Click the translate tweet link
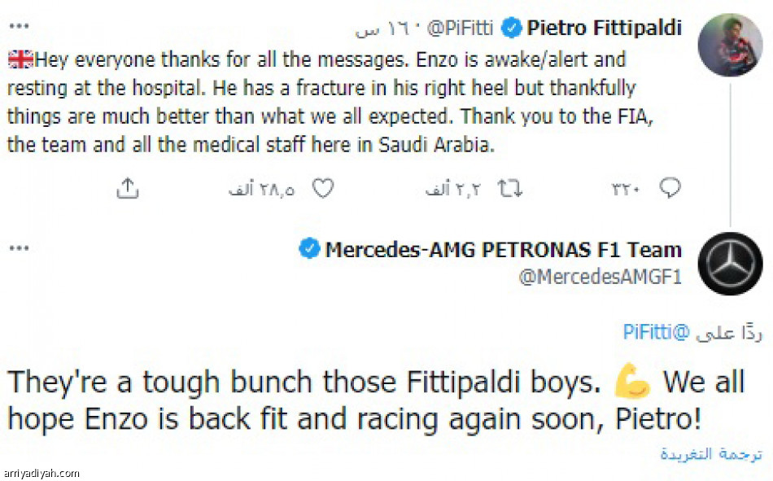Screen dimensions: 773x481 coord(711,453)
